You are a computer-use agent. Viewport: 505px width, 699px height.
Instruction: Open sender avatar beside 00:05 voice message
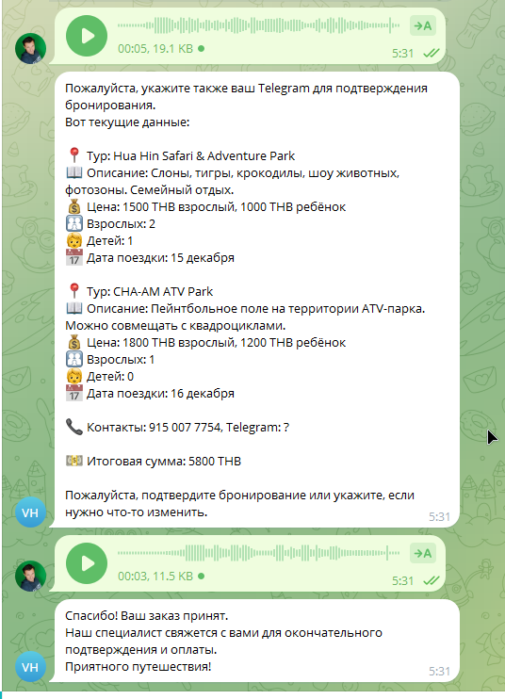30,49
